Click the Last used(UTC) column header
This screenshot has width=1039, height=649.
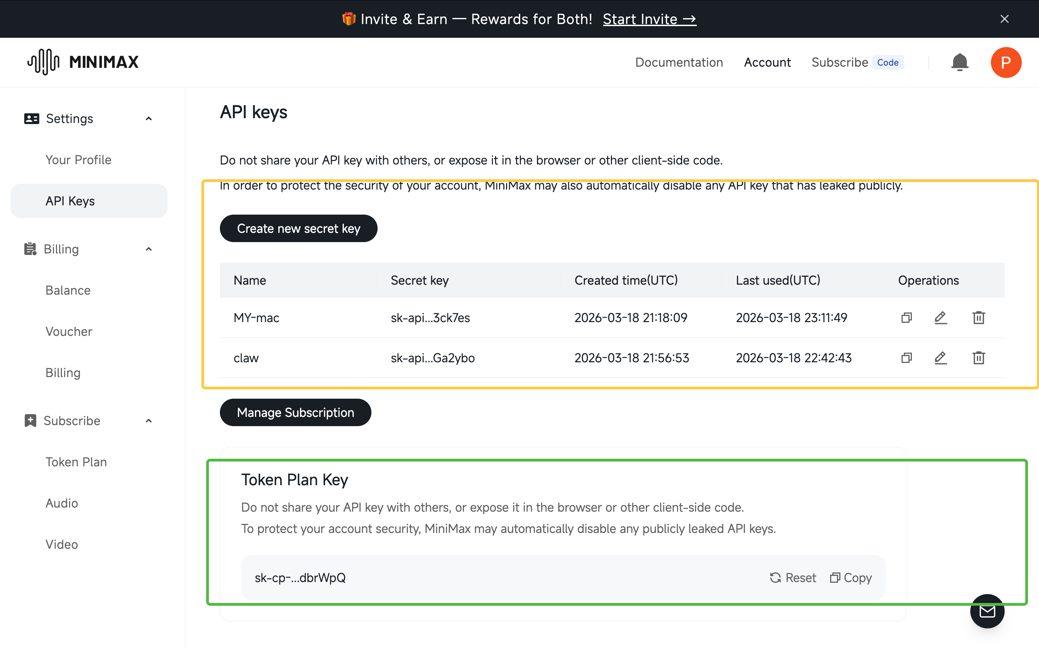pos(778,280)
